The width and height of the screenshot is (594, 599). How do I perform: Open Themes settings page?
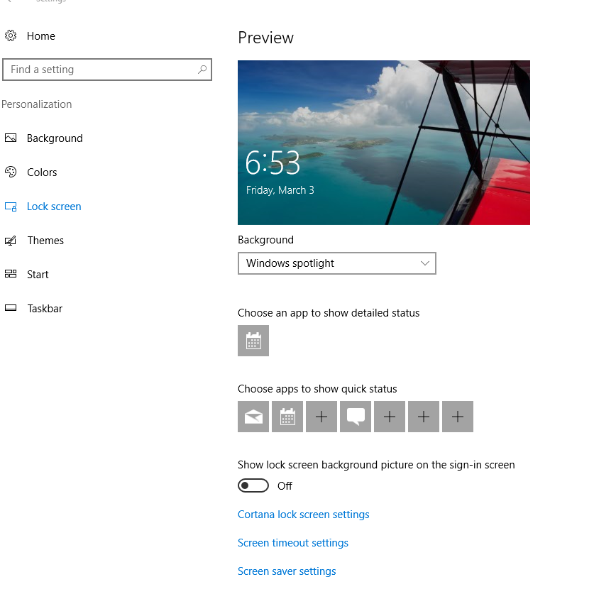point(45,241)
